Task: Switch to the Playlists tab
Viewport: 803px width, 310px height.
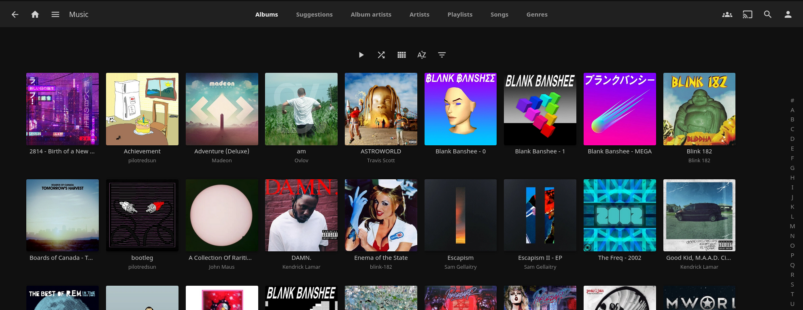Action: click(460, 15)
